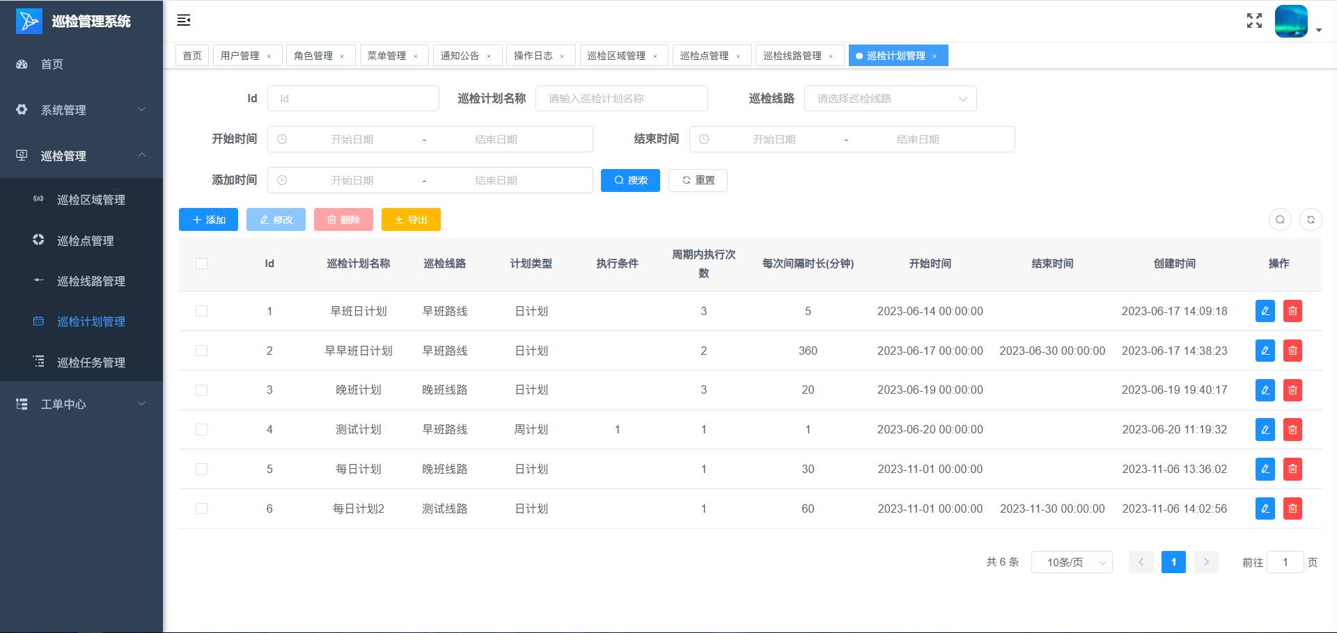The width and height of the screenshot is (1337, 633).
Task: Click the yellow 导出 button
Action: (411, 220)
